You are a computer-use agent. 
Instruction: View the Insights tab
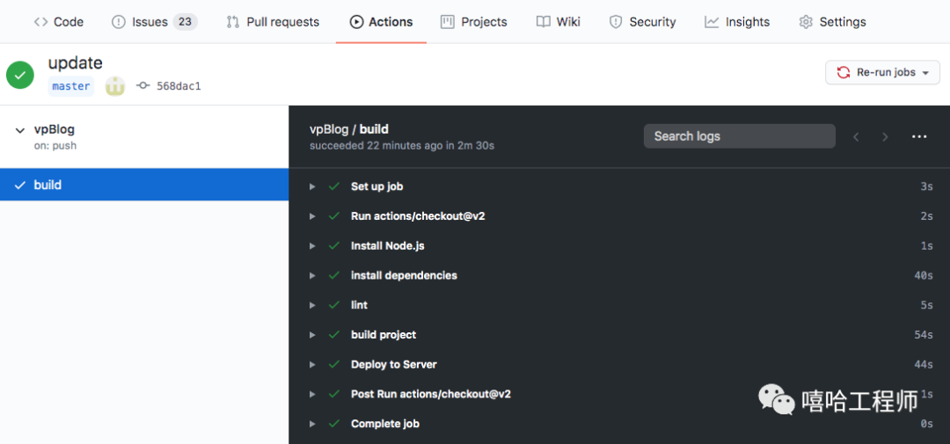tap(737, 22)
